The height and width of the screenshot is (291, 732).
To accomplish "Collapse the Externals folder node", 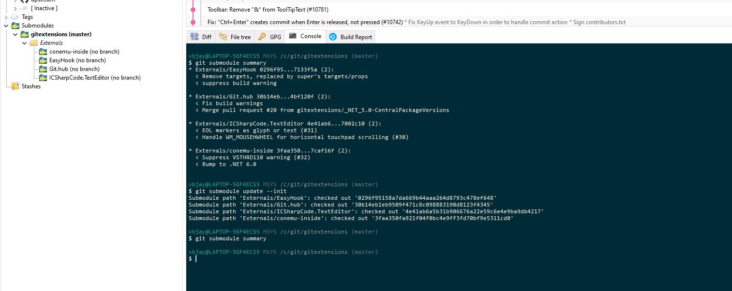I will coord(24,42).
